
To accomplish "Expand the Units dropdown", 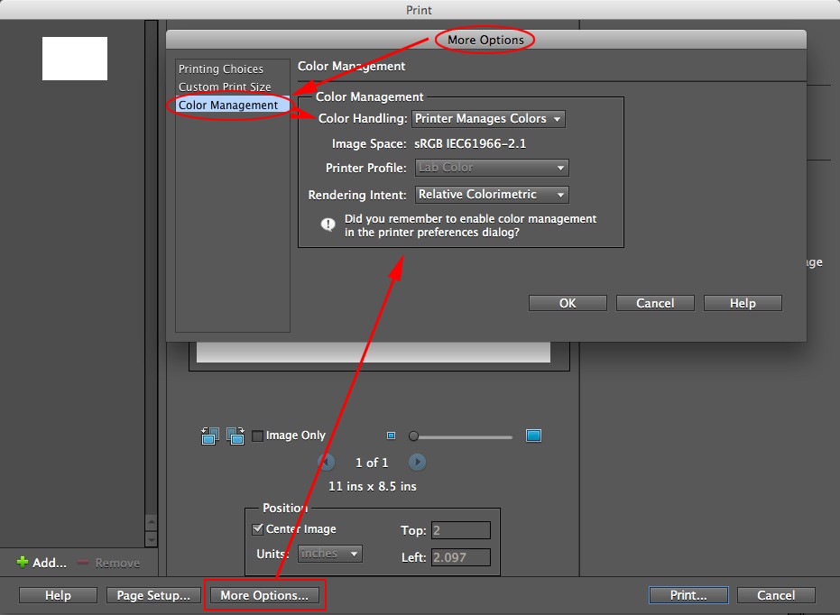I will [329, 554].
